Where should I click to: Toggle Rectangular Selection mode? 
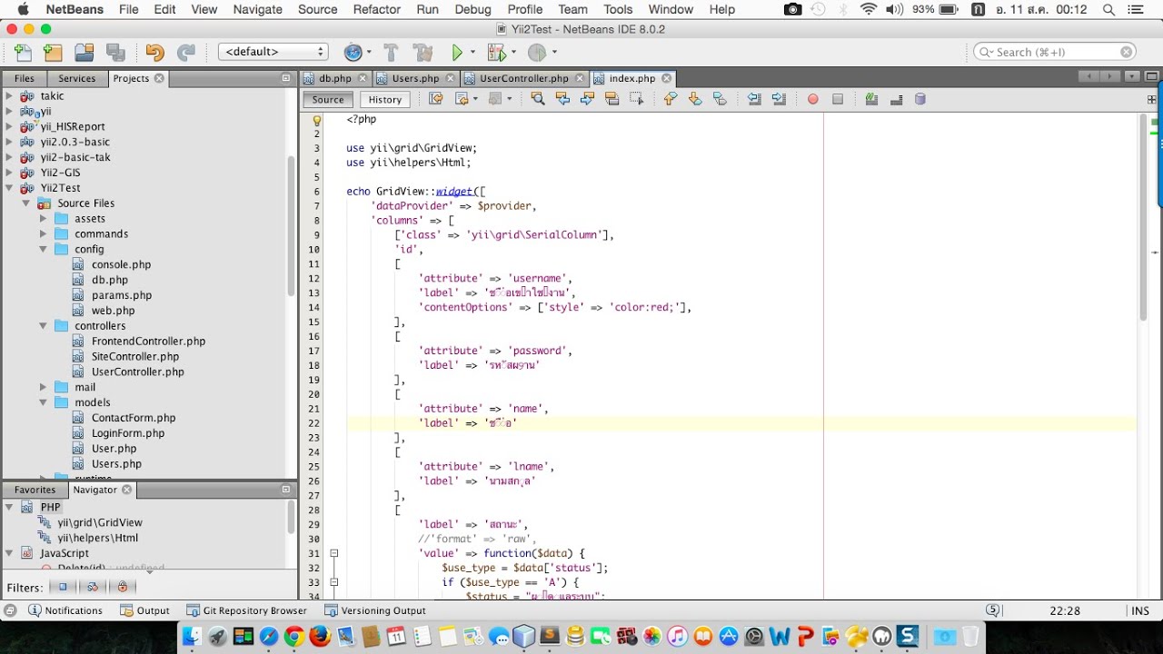[x=636, y=99]
